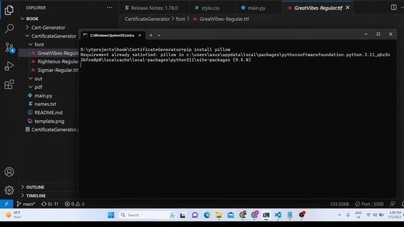
Task: Click the remote window status bar icon
Action: pos(6,204)
